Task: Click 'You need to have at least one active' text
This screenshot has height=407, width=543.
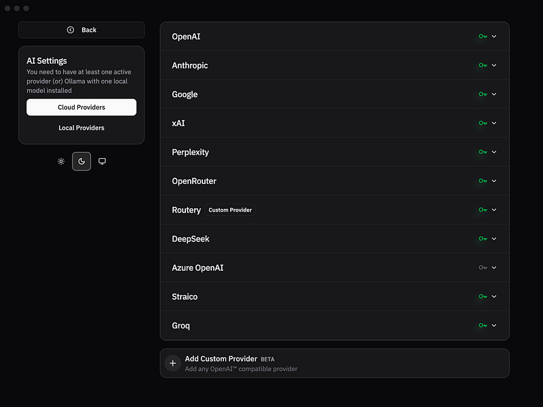Action: pos(79,72)
